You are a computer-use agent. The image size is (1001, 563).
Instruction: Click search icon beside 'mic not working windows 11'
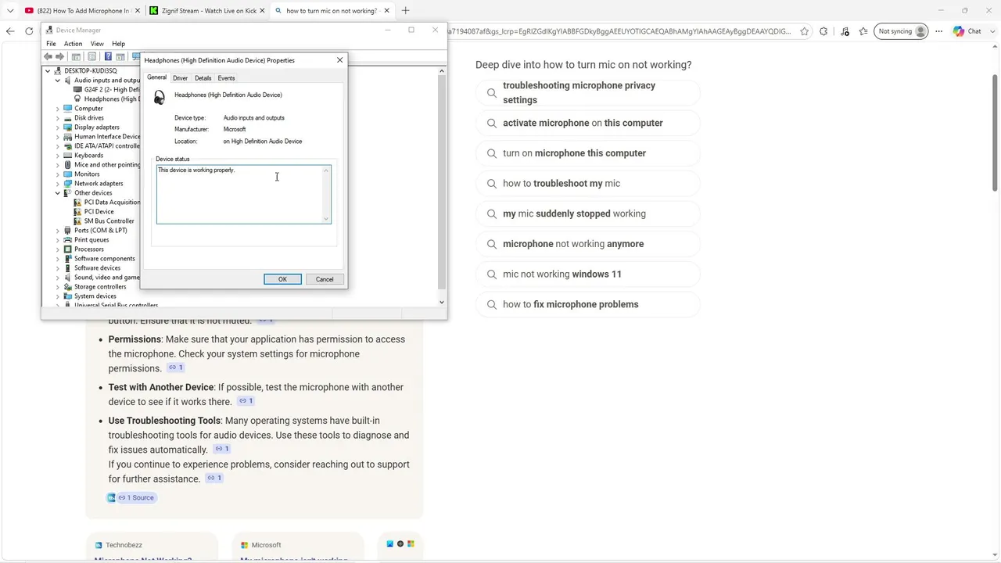tap(492, 274)
